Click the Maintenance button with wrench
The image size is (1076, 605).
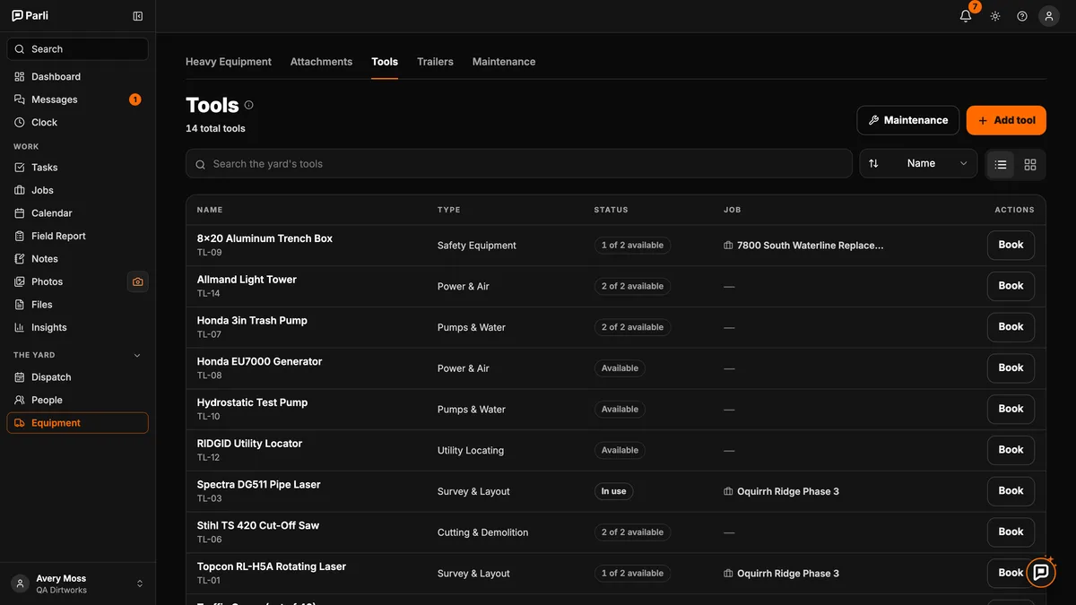[908, 120]
